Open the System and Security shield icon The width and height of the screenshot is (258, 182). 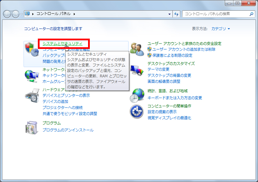click(32, 49)
